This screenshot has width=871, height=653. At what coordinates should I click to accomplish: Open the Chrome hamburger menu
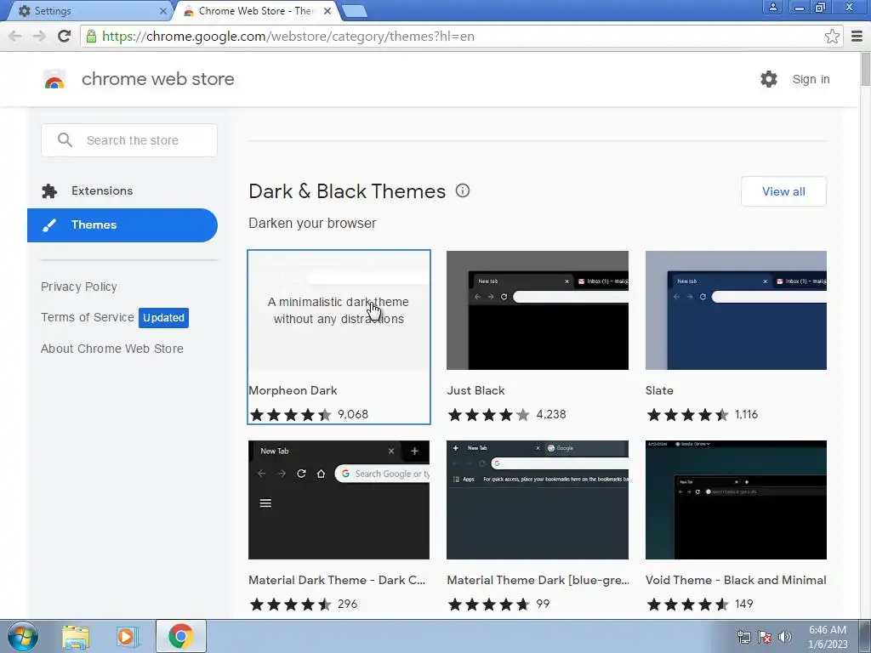(857, 37)
